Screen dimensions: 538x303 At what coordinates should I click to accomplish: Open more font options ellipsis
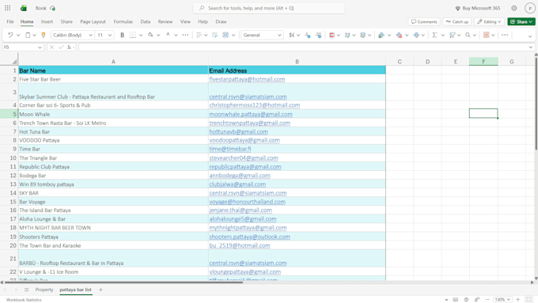coord(185,35)
